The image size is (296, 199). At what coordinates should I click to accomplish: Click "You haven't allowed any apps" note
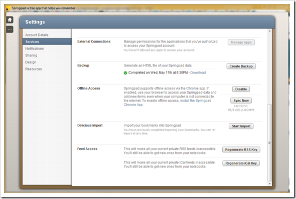[x=159, y=50]
